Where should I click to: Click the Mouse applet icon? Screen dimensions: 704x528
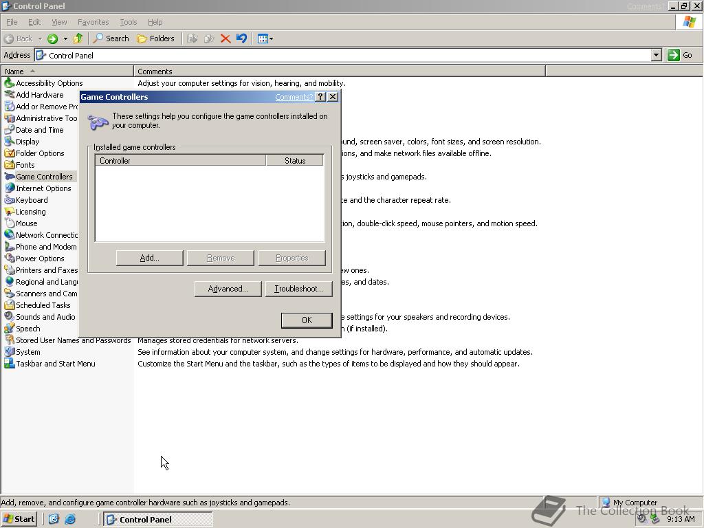(x=9, y=223)
